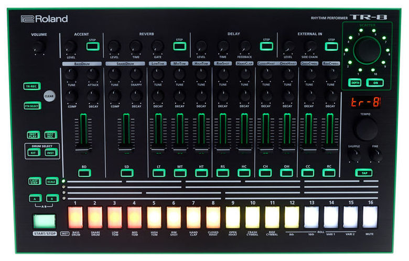
Task: Select the CH instrument button
Action: [x=265, y=173]
